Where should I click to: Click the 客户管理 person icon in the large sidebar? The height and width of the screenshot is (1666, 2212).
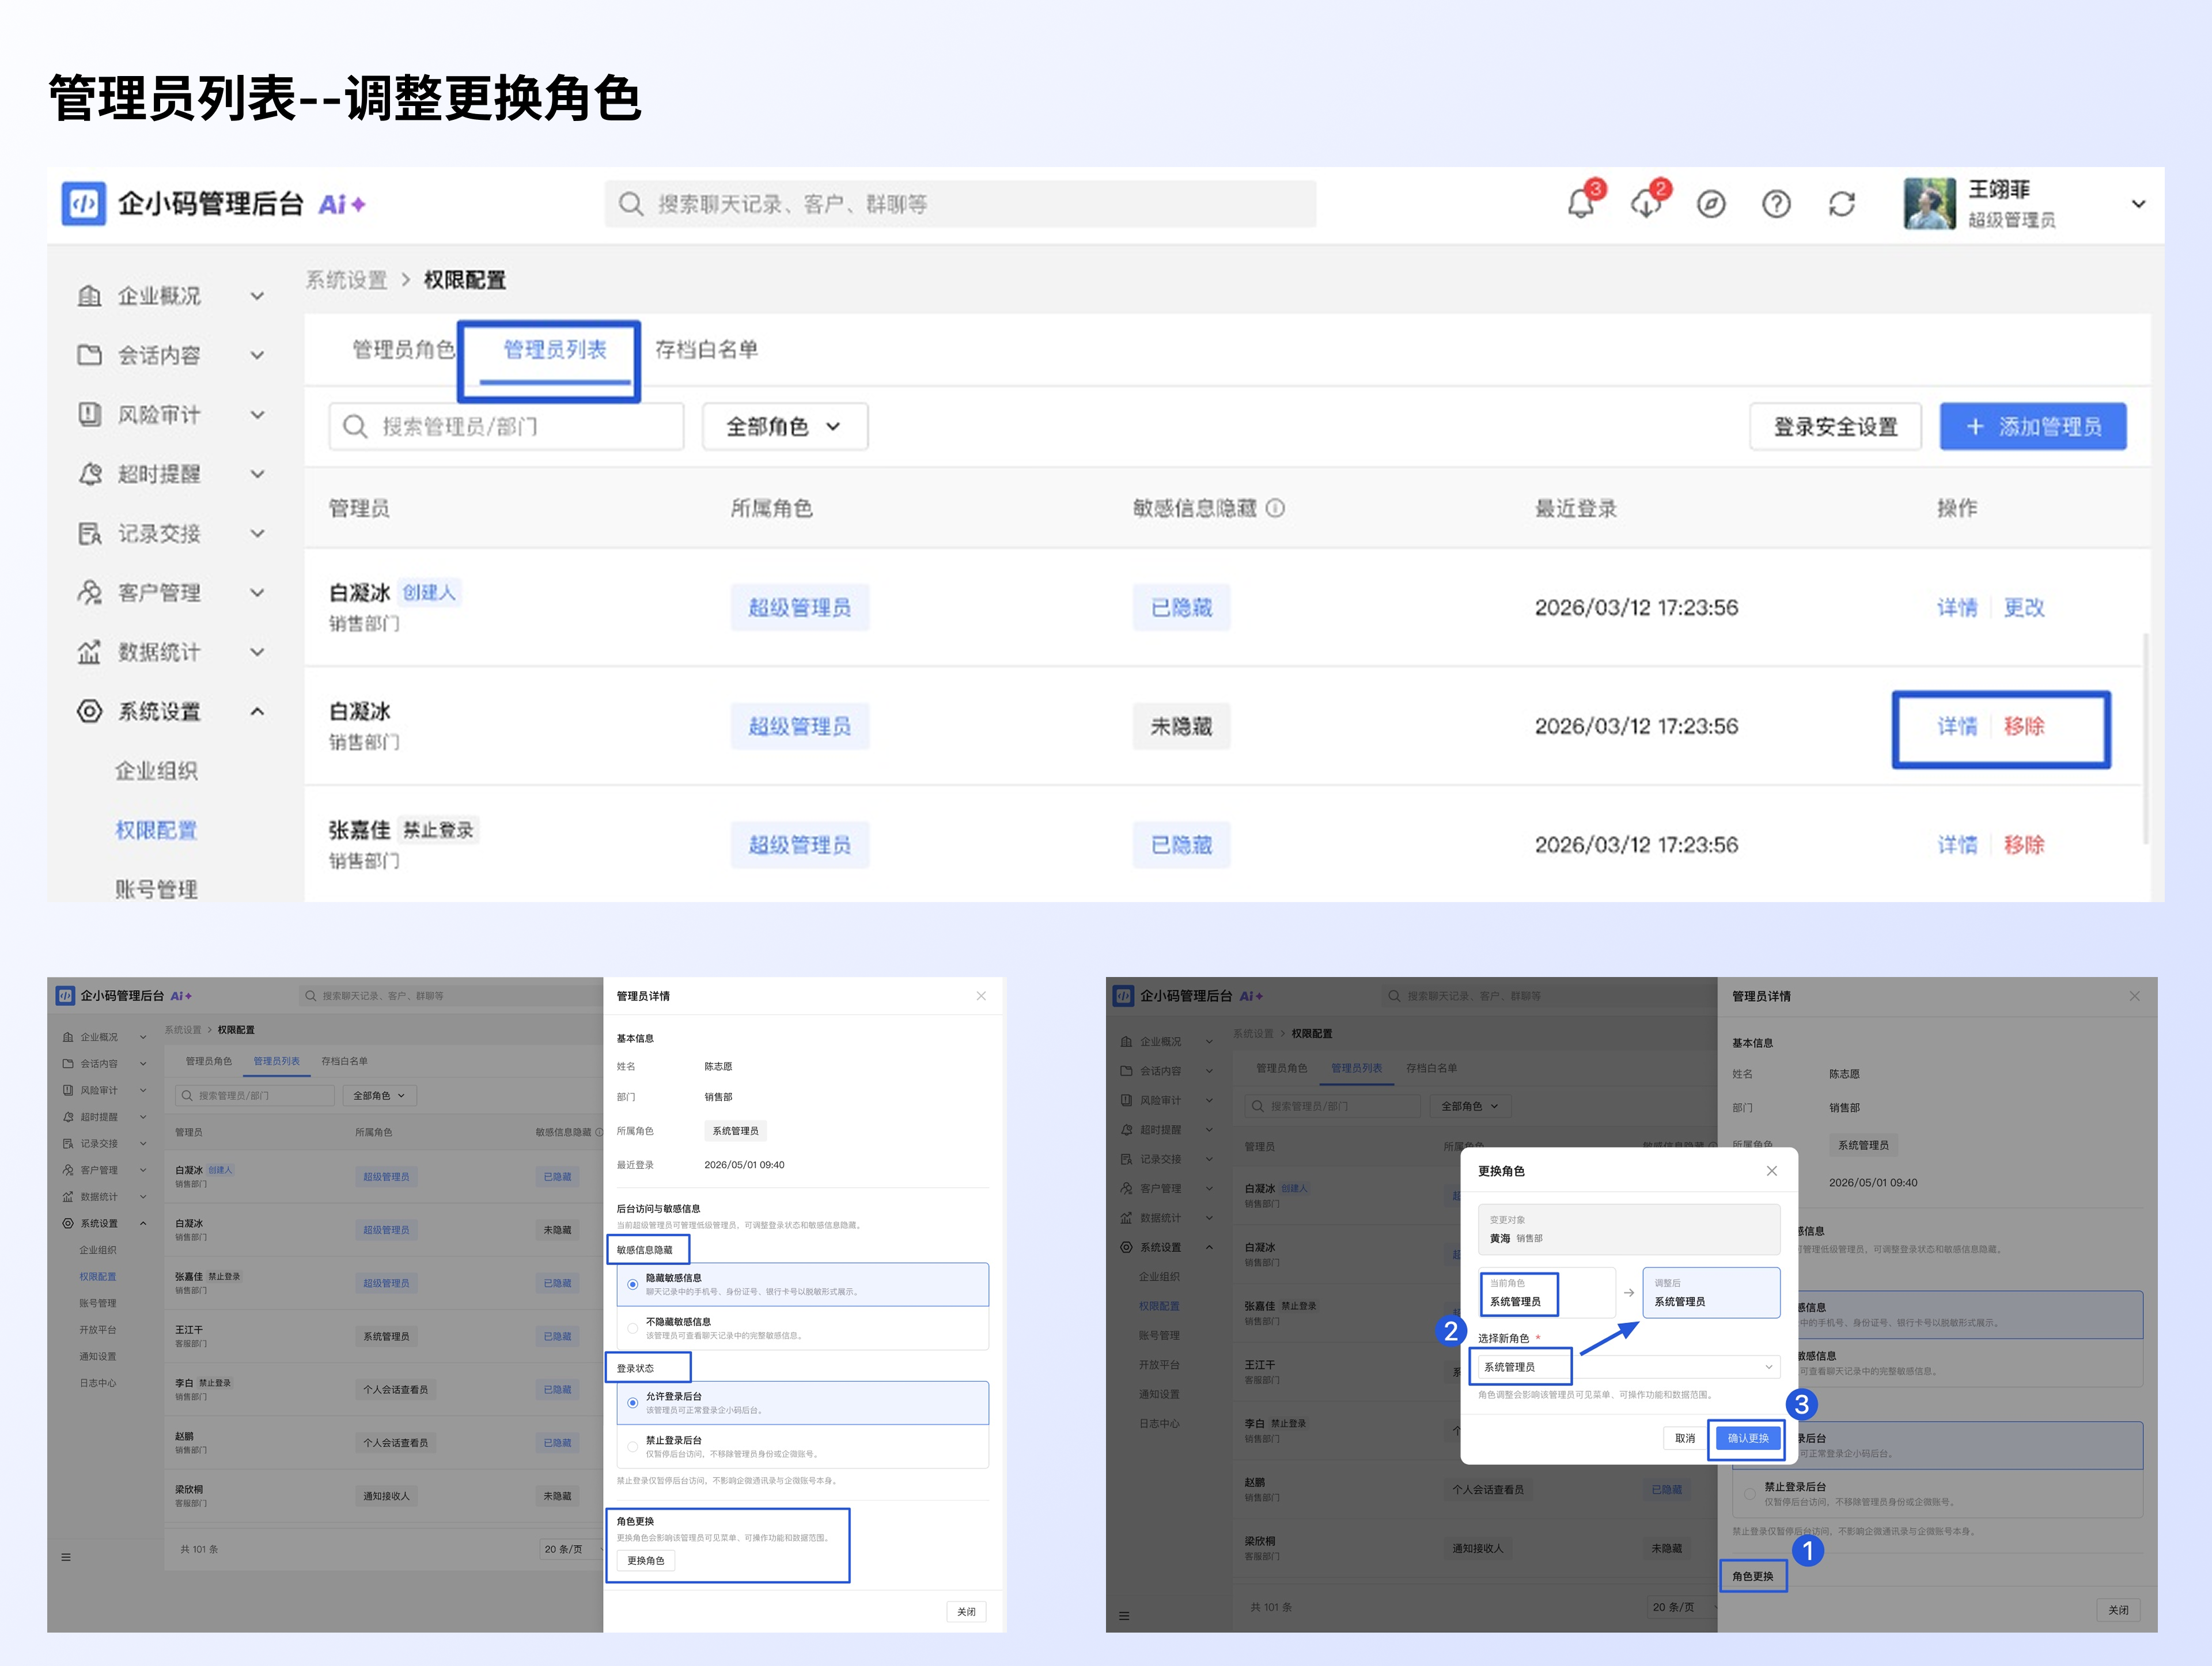click(x=90, y=592)
